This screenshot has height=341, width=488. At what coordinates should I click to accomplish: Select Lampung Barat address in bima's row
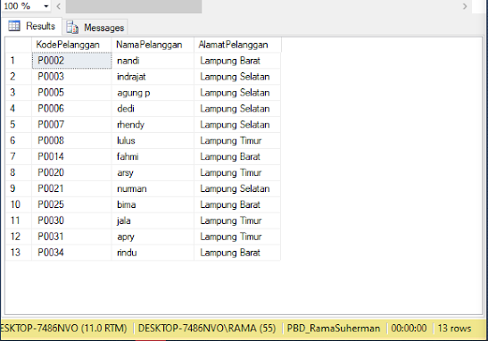coord(237,204)
